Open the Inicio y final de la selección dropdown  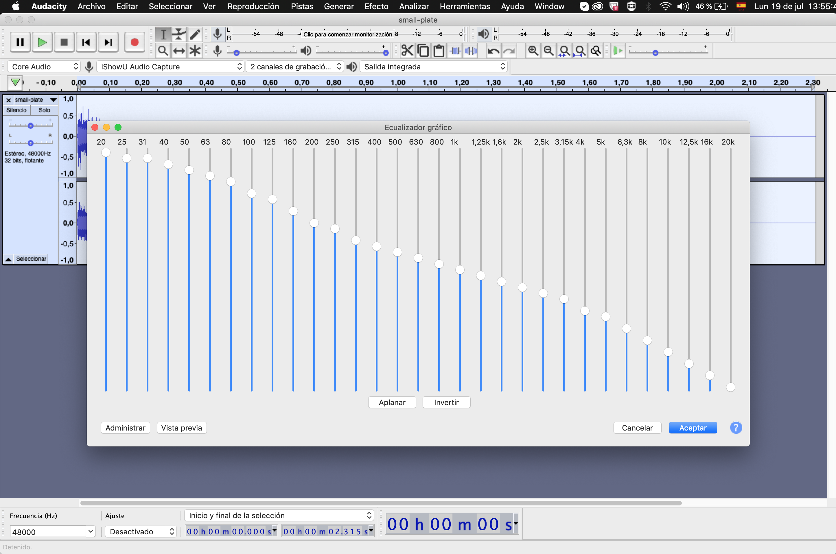(x=279, y=516)
